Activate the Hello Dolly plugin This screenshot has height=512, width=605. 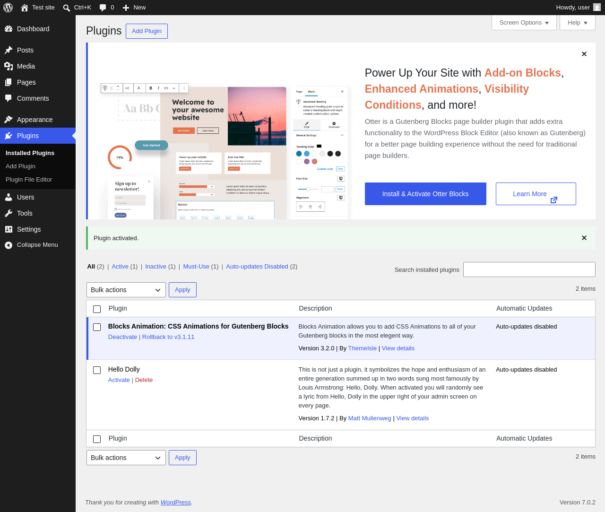click(119, 380)
